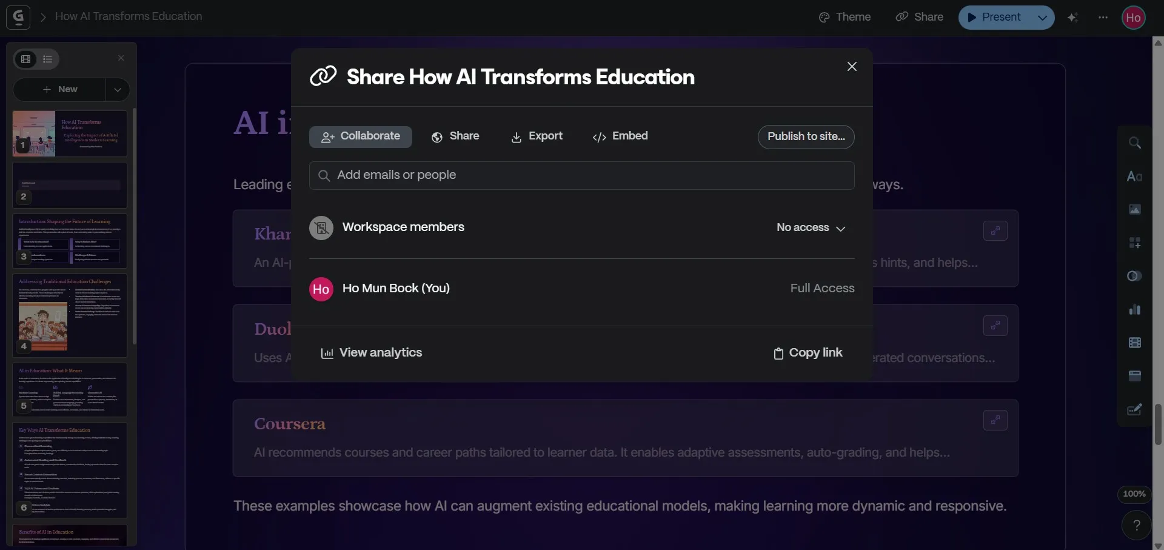Open Workspace members No access dropdown
Viewport: 1164px width, 550px height.
click(x=811, y=227)
